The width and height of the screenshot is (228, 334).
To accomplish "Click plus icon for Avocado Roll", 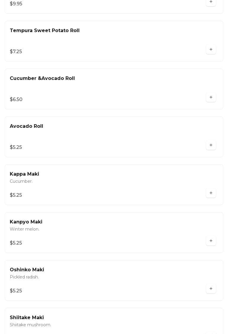I will tap(211, 145).
